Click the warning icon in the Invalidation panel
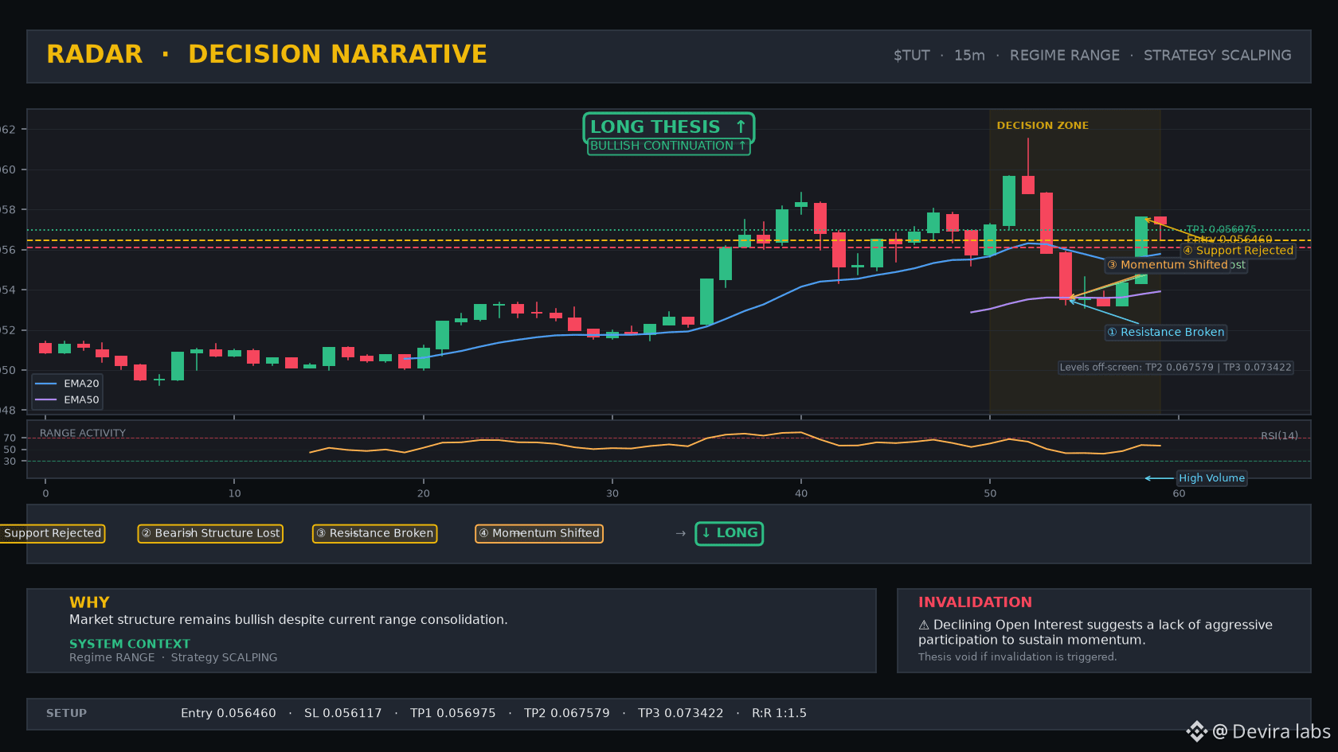 click(x=924, y=625)
